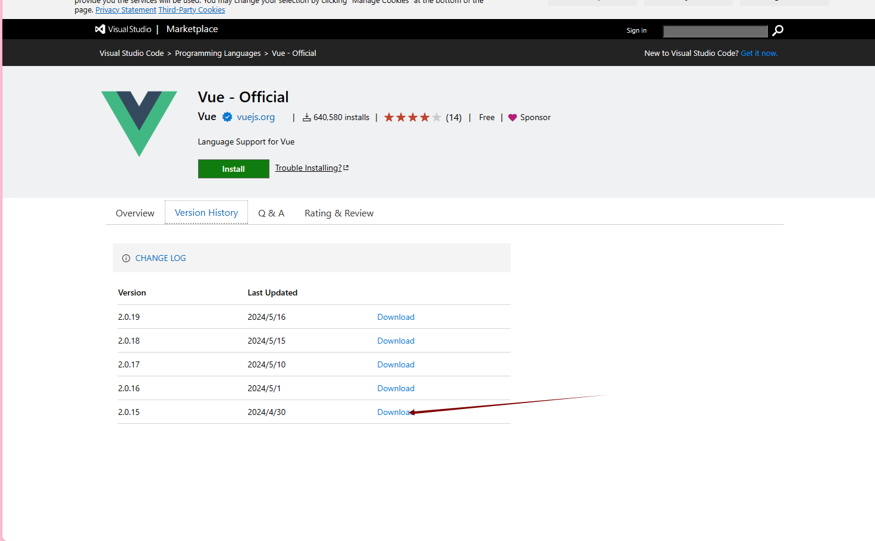Open the Rating & Review tab
Viewport: 875px width, 541px height.
[339, 213]
